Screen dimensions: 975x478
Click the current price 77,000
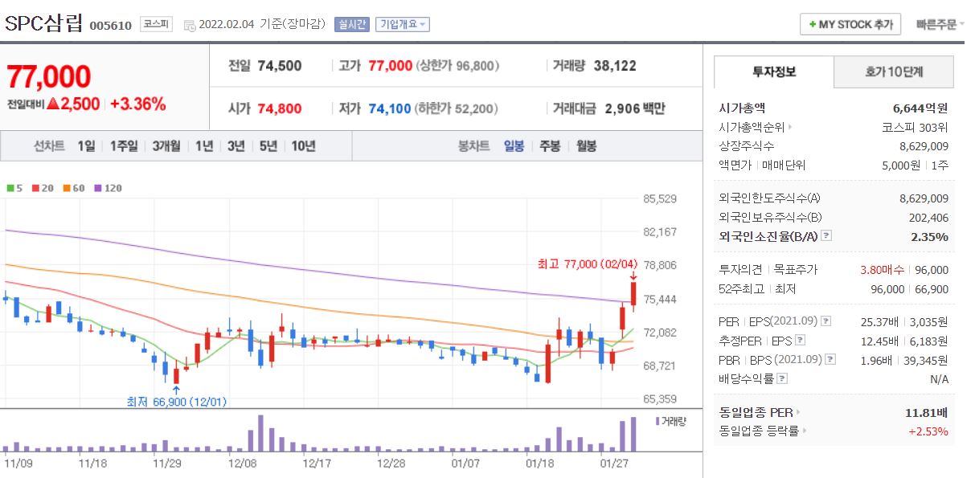coord(49,77)
